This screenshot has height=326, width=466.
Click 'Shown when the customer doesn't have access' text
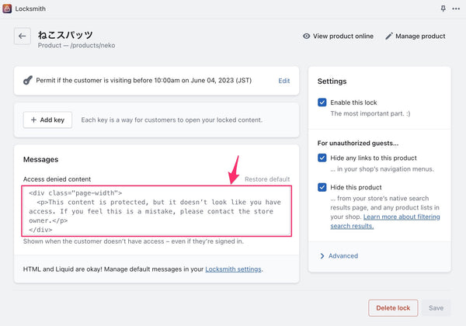point(134,241)
